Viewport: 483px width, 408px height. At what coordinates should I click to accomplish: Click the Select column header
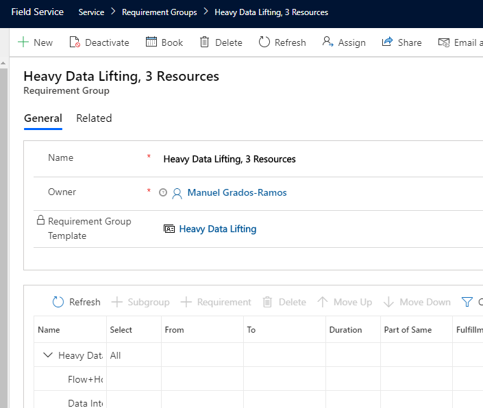134,329
